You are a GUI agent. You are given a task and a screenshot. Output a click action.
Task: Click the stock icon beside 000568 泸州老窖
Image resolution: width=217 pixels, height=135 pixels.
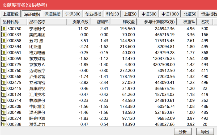4,77
